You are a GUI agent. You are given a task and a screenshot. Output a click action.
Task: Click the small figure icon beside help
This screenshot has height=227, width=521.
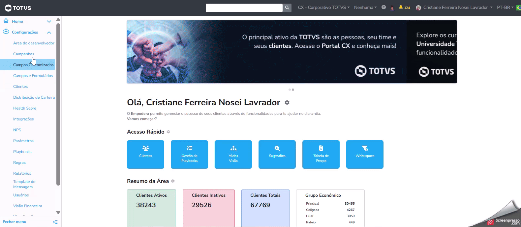tap(392, 8)
